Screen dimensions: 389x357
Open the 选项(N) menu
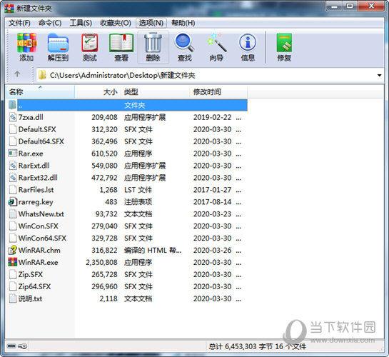151,23
